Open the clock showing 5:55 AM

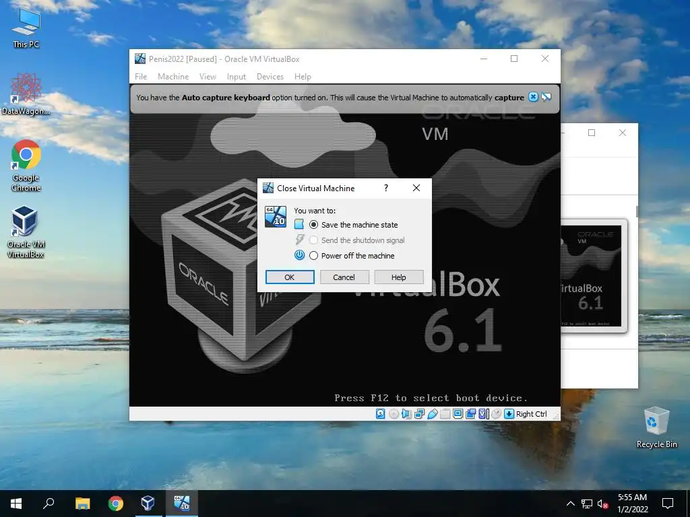632,504
